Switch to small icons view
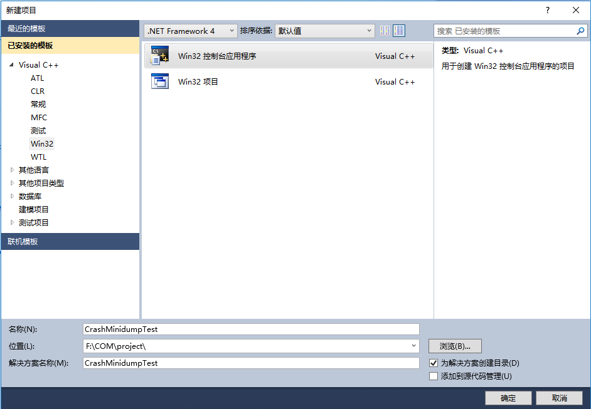The height and width of the screenshot is (409, 591). 385,31
